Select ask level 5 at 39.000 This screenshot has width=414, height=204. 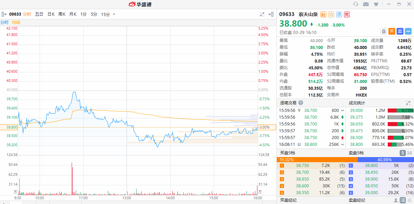380,192
